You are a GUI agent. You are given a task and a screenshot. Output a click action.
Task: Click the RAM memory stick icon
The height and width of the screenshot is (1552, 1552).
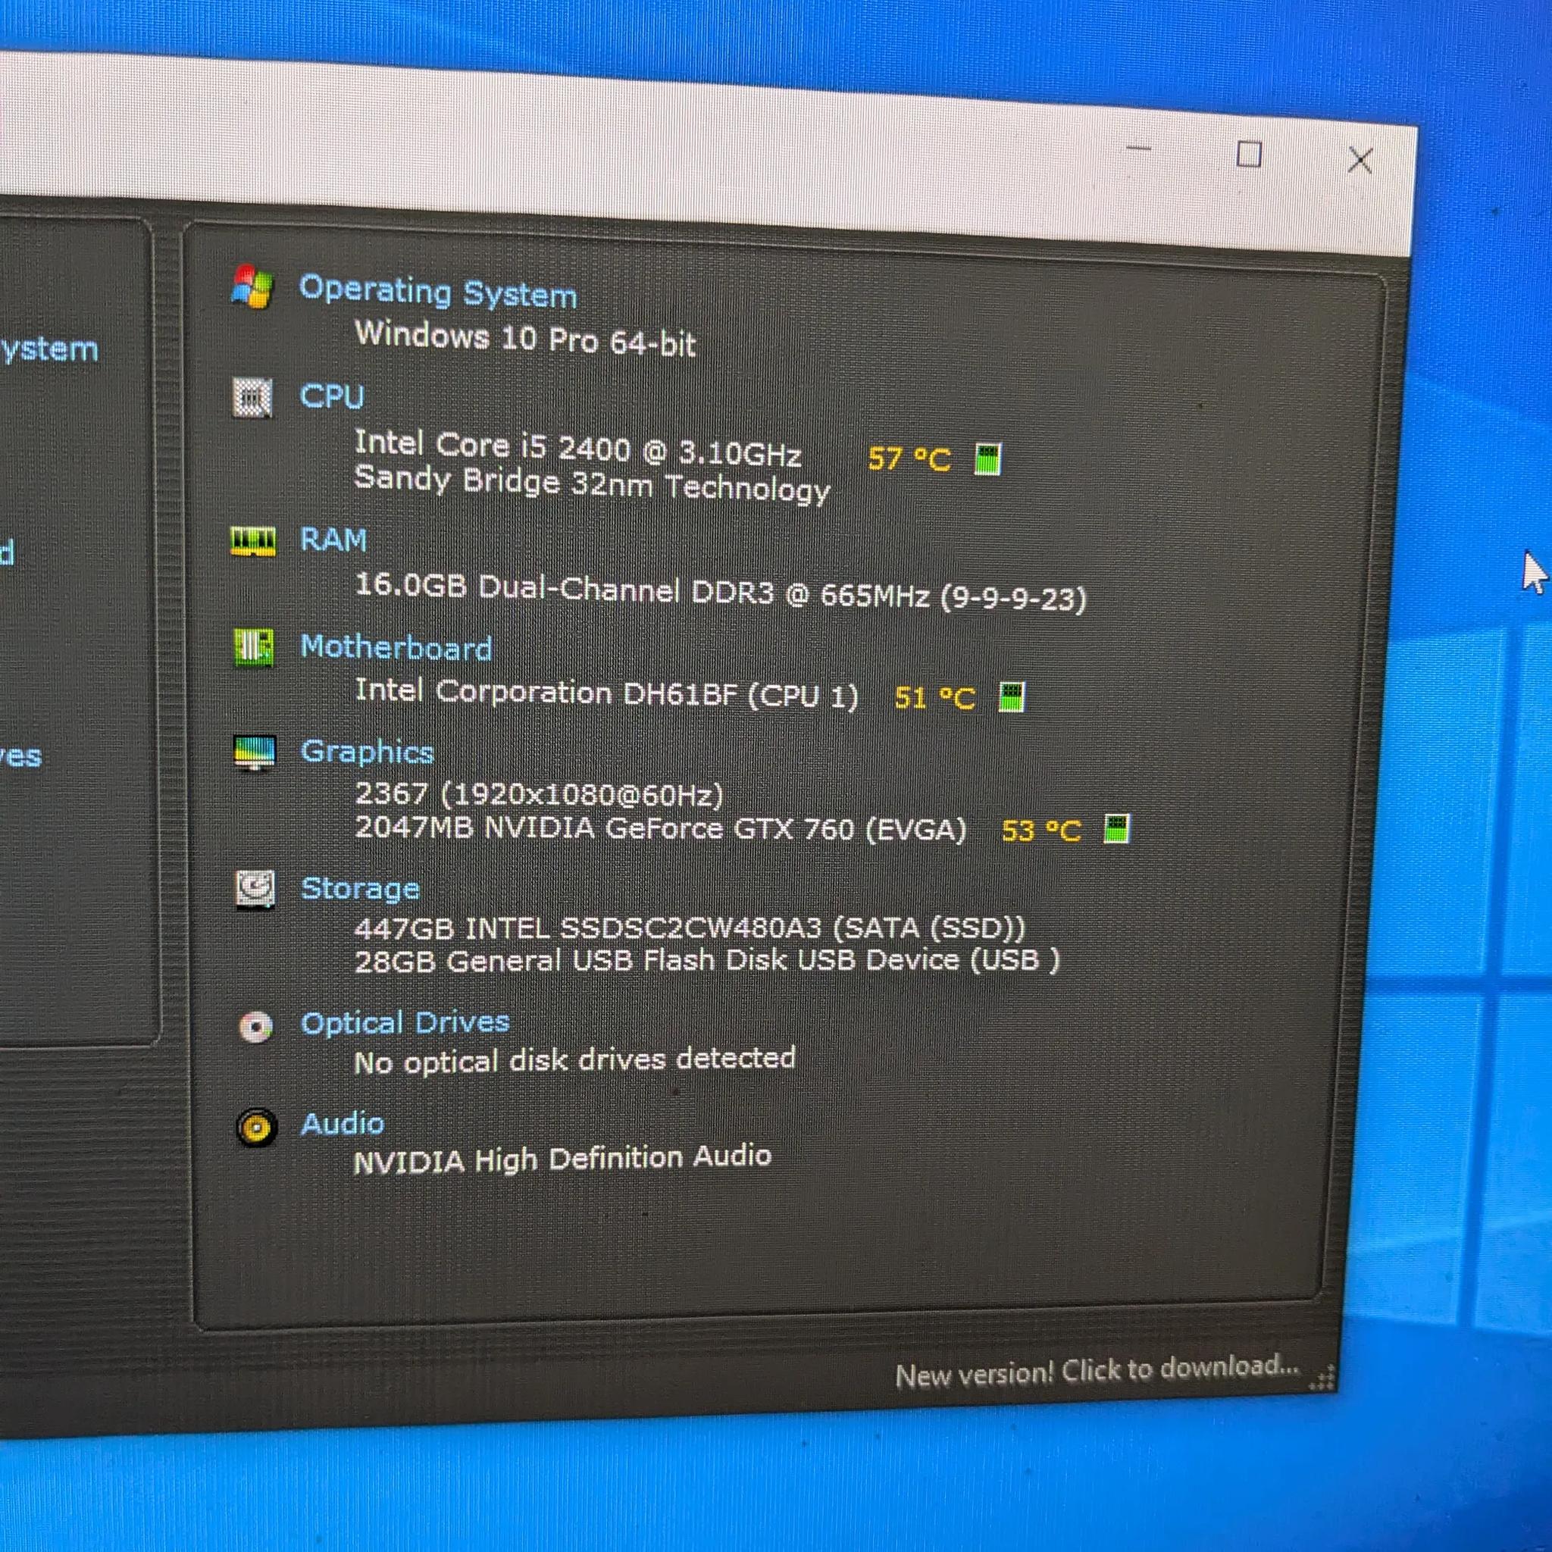coord(253,541)
